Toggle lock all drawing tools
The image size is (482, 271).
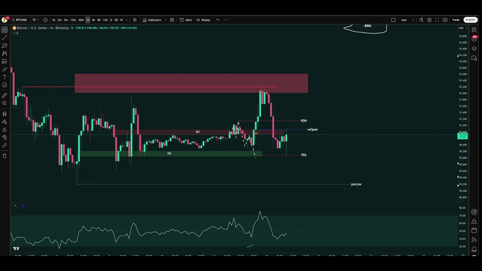click(5, 130)
